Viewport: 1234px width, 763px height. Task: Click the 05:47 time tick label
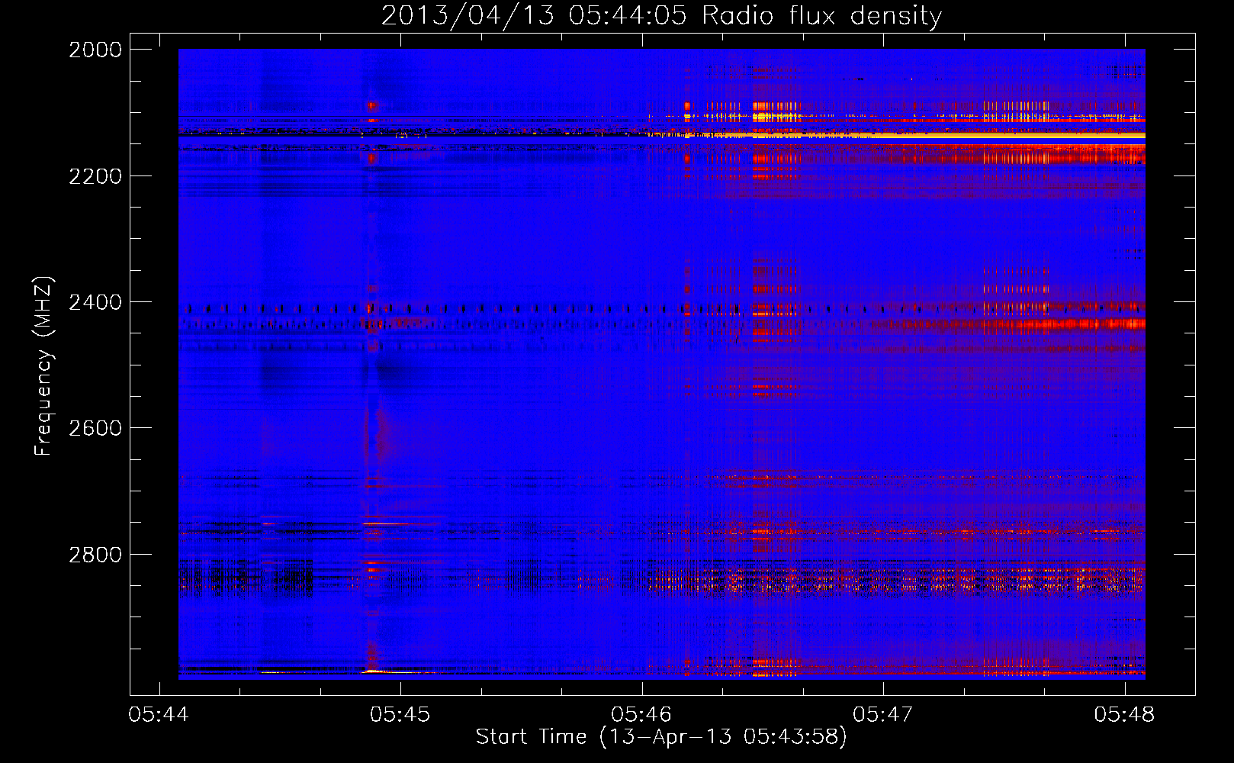(x=882, y=714)
